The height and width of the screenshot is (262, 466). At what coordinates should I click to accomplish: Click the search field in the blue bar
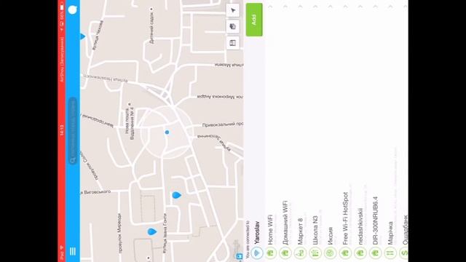73,131
